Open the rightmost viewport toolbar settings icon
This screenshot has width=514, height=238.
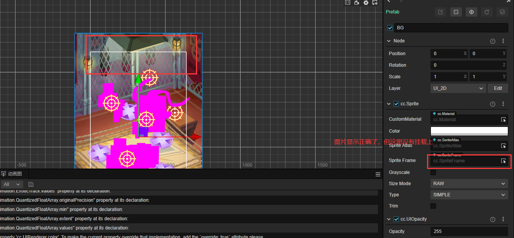tap(375, 3)
